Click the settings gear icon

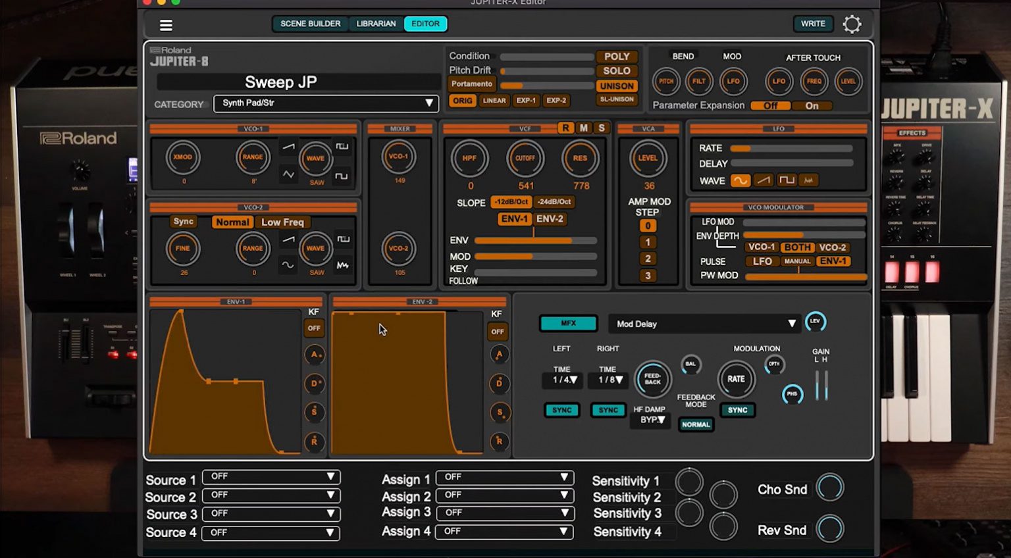(853, 24)
